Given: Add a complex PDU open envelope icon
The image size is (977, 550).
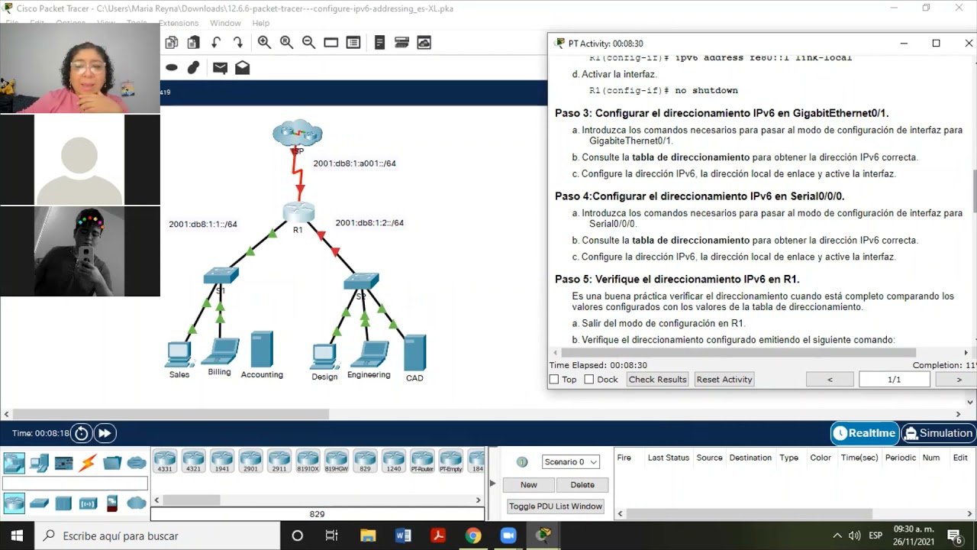Looking at the screenshot, I should (x=242, y=67).
